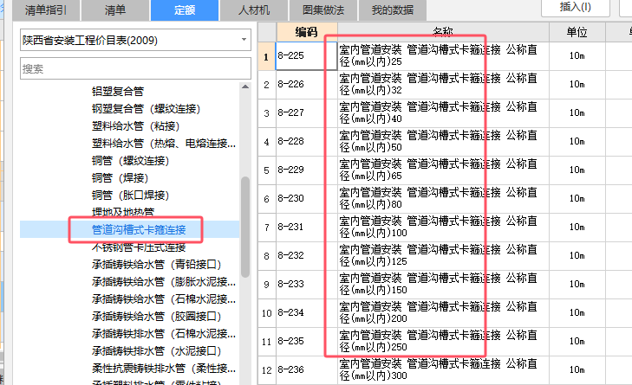
Task: Select code cell 8-233
Action: coord(307,285)
